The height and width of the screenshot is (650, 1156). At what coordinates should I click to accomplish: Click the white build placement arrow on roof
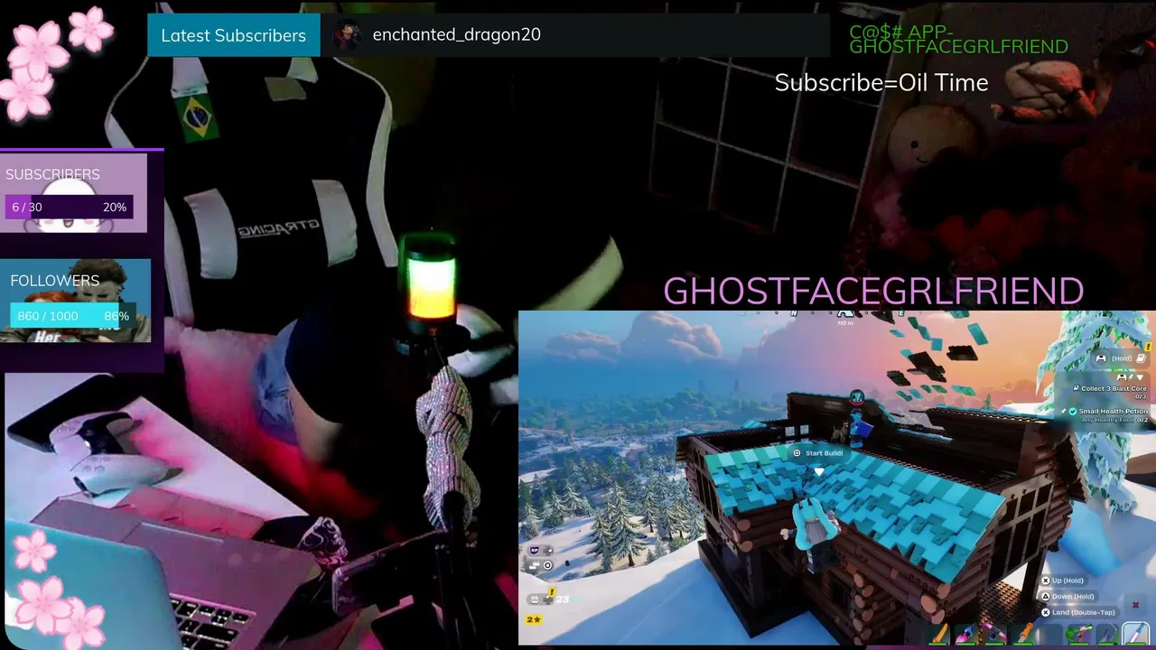tap(818, 471)
